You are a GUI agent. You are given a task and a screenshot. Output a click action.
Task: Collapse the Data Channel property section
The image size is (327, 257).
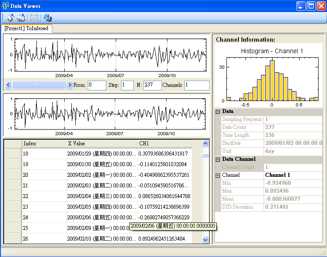pos(218,159)
